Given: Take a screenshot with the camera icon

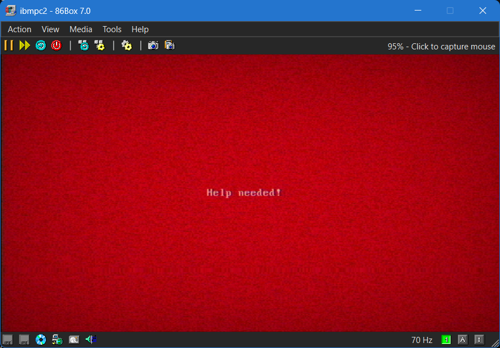Looking at the screenshot, I should click(154, 46).
